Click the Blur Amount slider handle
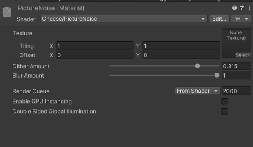253x147 pixels. click(x=217, y=75)
